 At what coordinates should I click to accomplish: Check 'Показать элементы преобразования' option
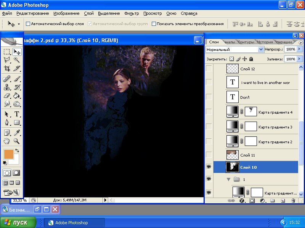pyautogui.click(x=154, y=24)
